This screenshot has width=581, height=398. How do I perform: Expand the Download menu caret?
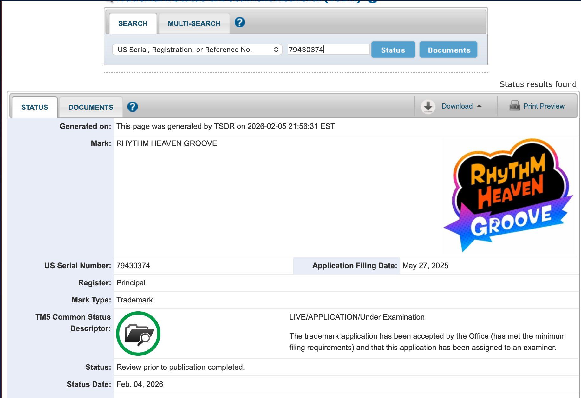479,106
